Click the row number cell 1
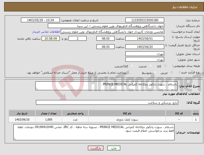 [196, 119]
